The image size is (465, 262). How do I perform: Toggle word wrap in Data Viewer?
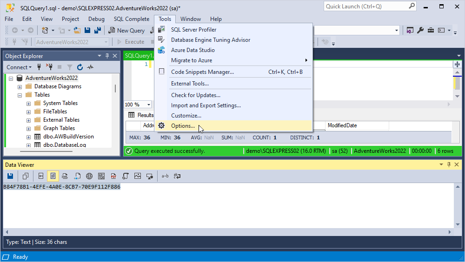177,176
